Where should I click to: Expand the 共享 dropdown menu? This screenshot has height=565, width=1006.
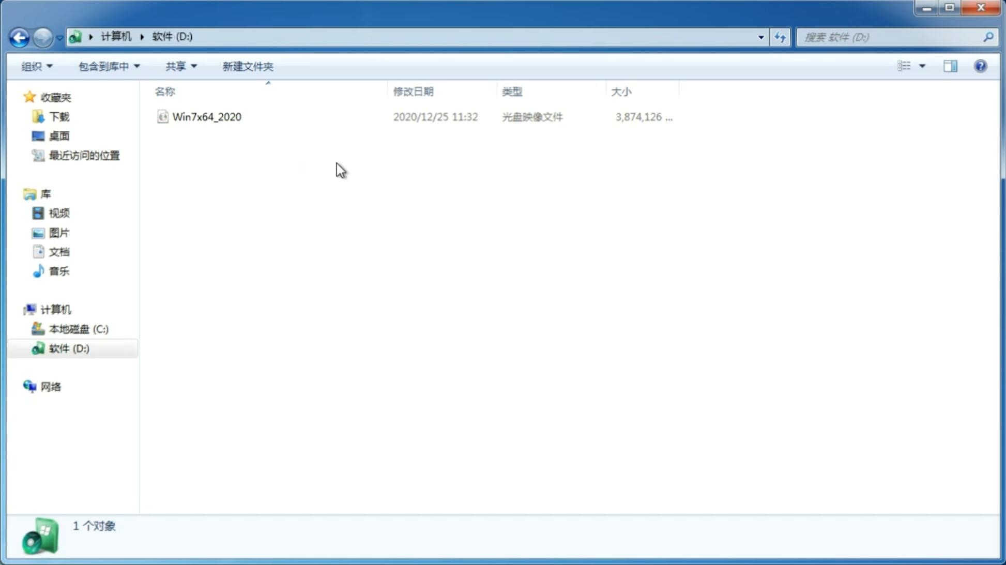click(180, 66)
